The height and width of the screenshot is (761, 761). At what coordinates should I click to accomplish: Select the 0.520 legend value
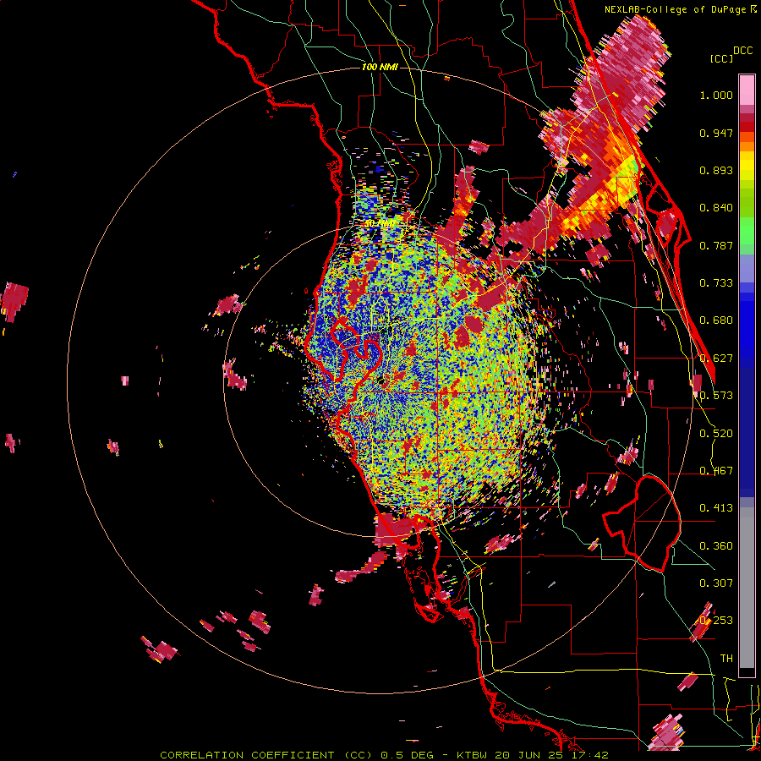pos(716,434)
